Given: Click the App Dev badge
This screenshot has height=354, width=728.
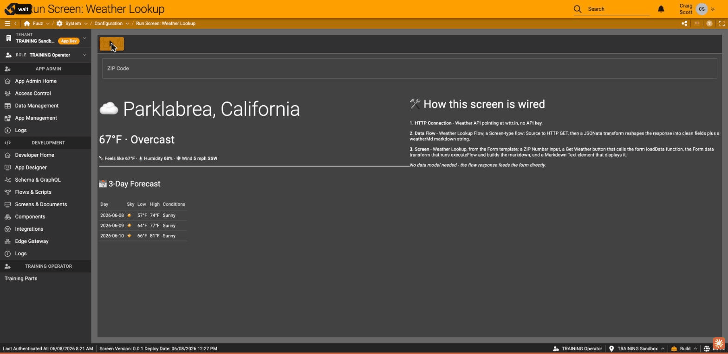Looking at the screenshot, I should point(69,41).
